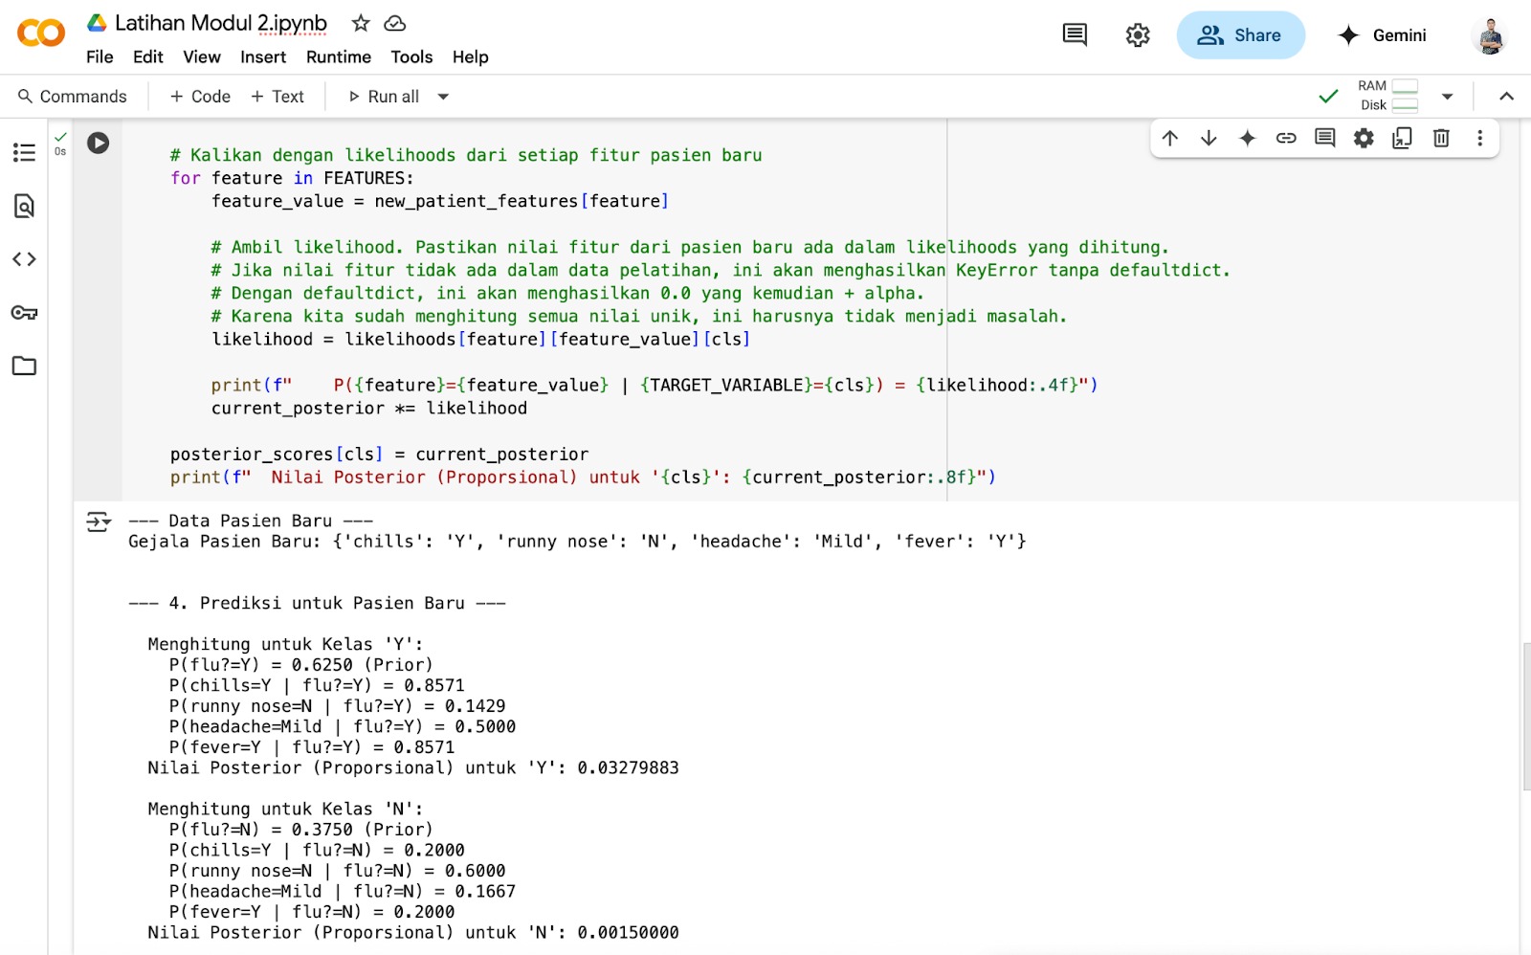The image size is (1531, 955).
Task: Open the Tools menu
Action: [411, 56]
